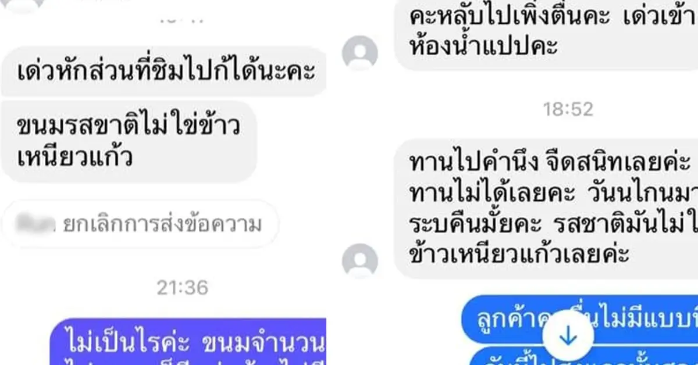
Task: Click the ขนมจำนวน text in purple bubble
Action: pos(262,344)
